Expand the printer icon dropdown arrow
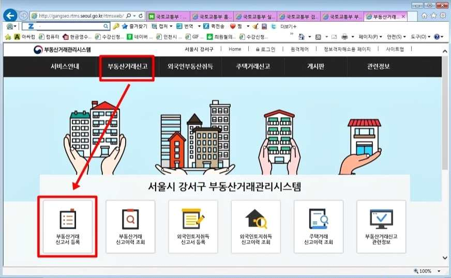The width and height of the screenshot is (451, 278). 353,37
